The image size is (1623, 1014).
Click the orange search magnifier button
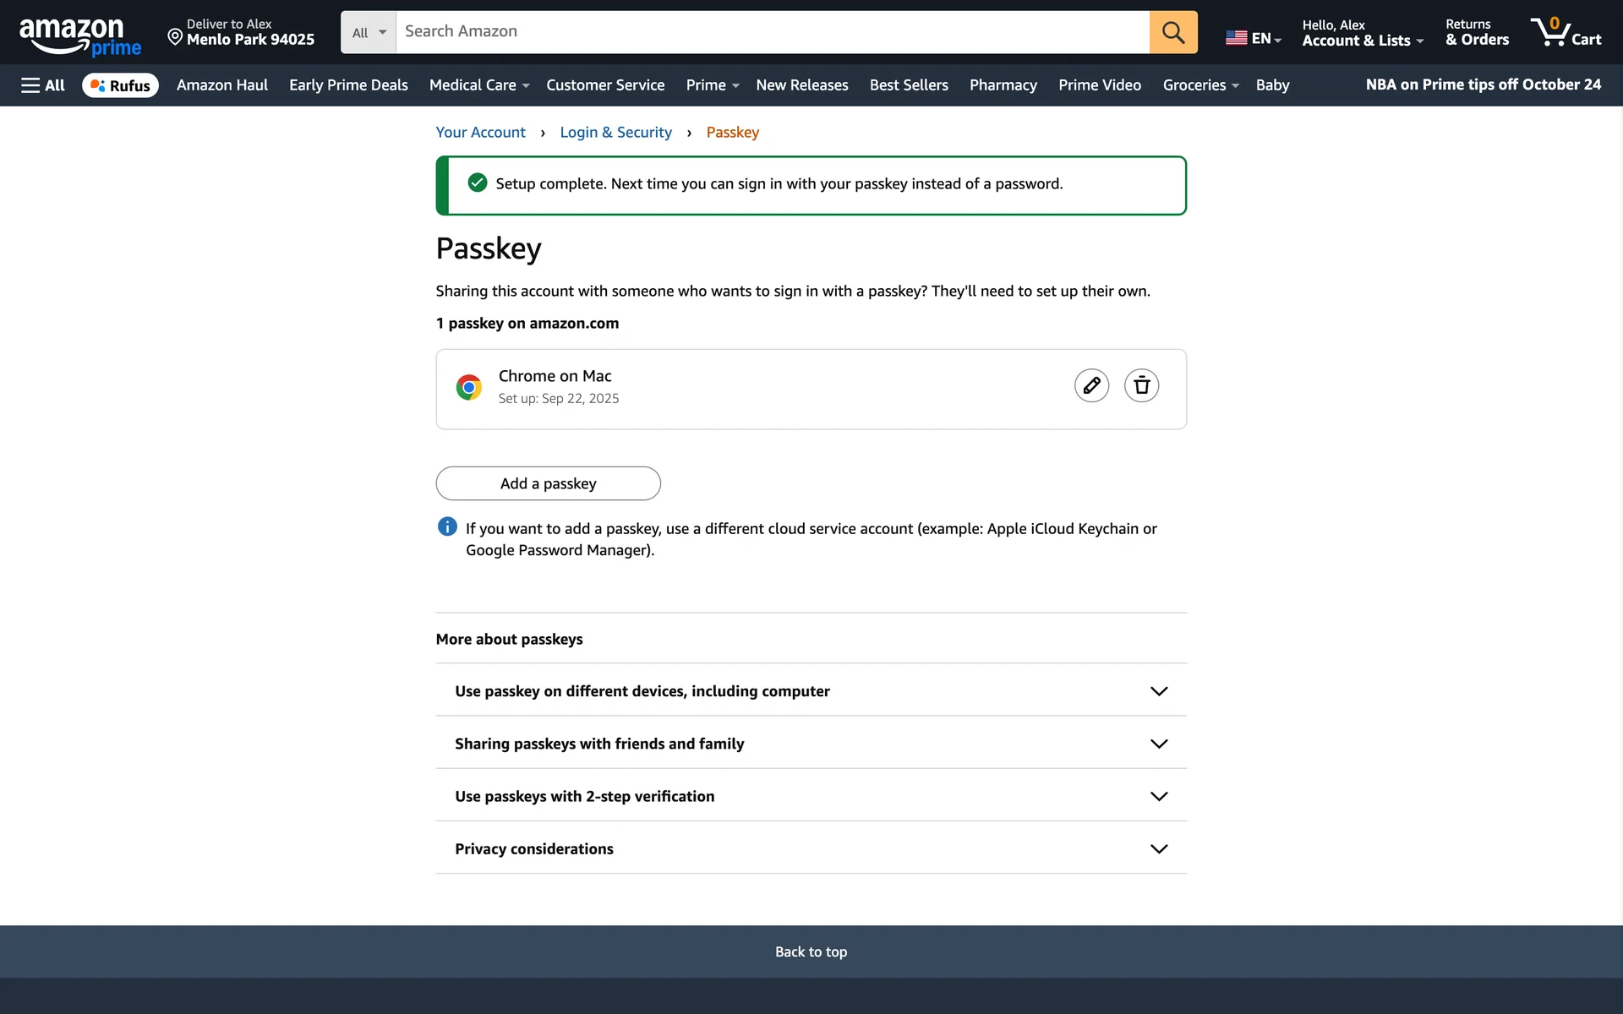pos(1172,32)
